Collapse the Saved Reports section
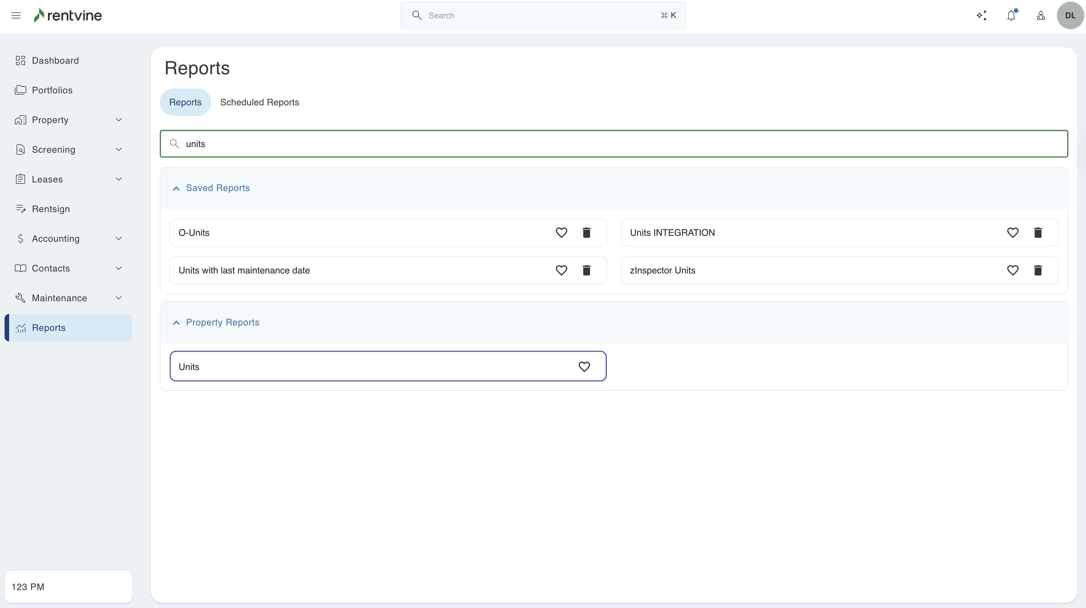The width and height of the screenshot is (1086, 608). coord(176,188)
